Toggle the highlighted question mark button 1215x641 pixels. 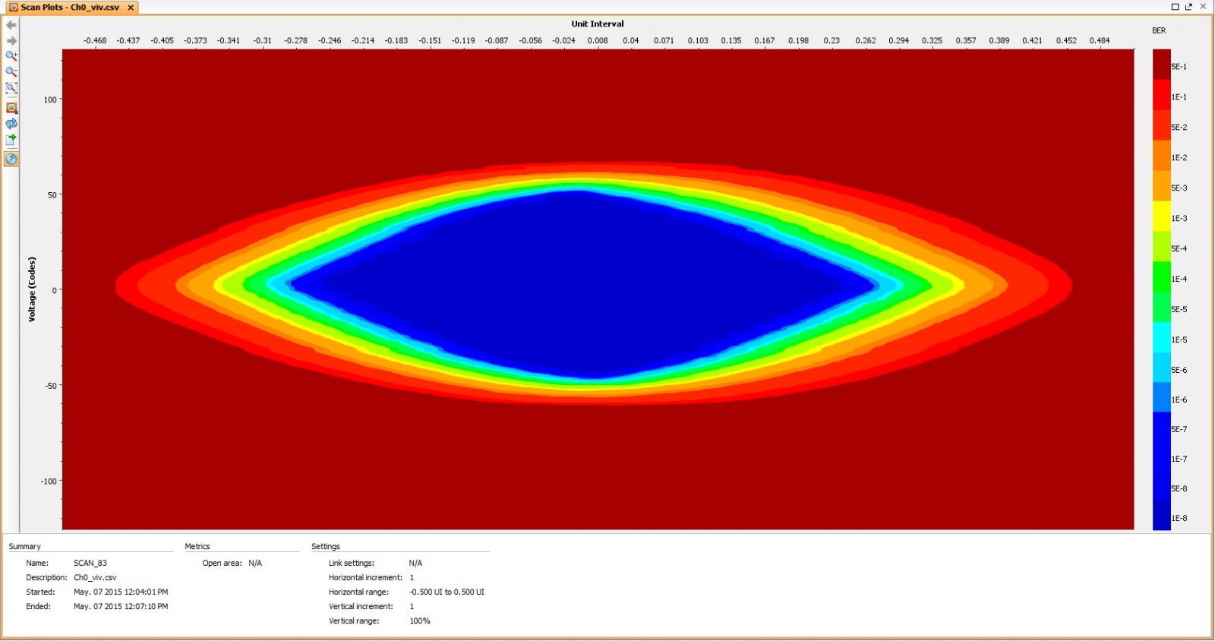point(11,159)
